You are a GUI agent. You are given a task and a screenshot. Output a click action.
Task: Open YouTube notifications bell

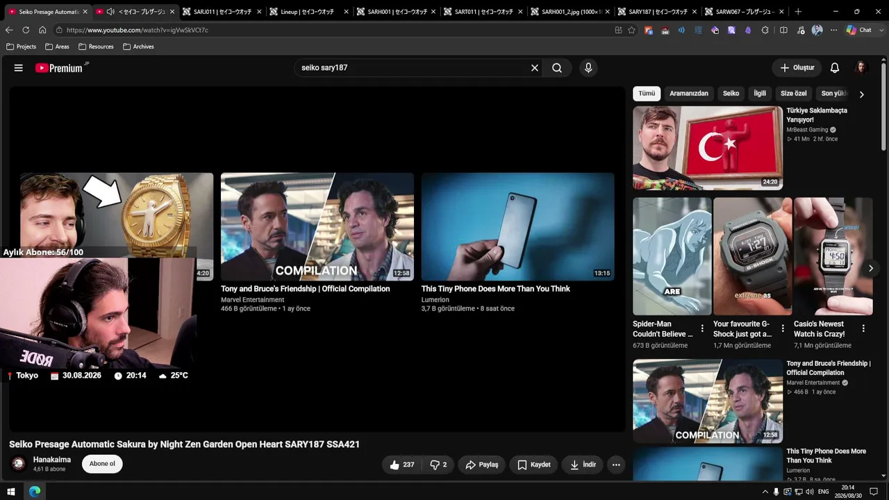pyautogui.click(x=835, y=68)
